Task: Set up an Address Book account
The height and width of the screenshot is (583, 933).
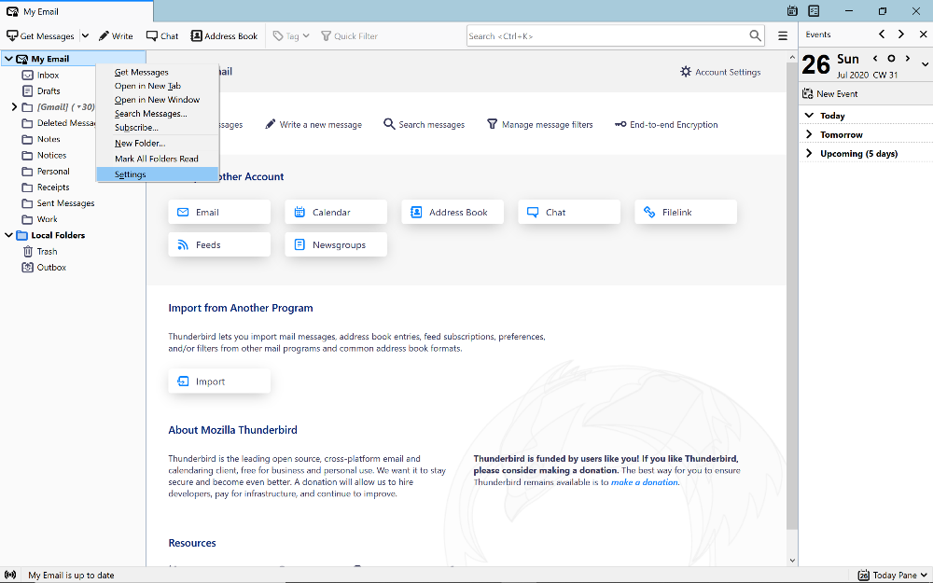Action: [x=453, y=213]
